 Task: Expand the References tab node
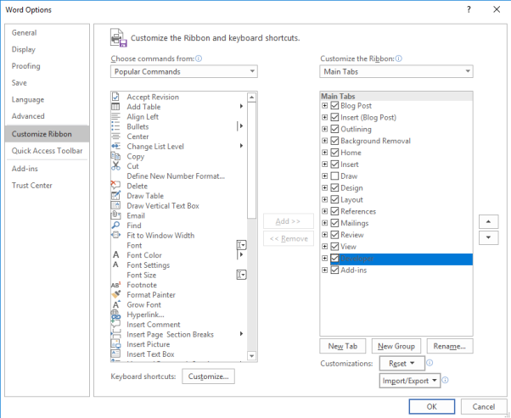coord(324,211)
